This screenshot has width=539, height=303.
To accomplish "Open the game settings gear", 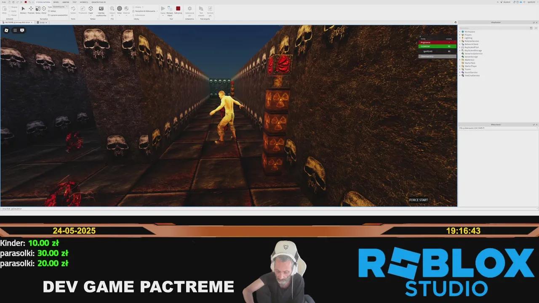I will point(189,8).
